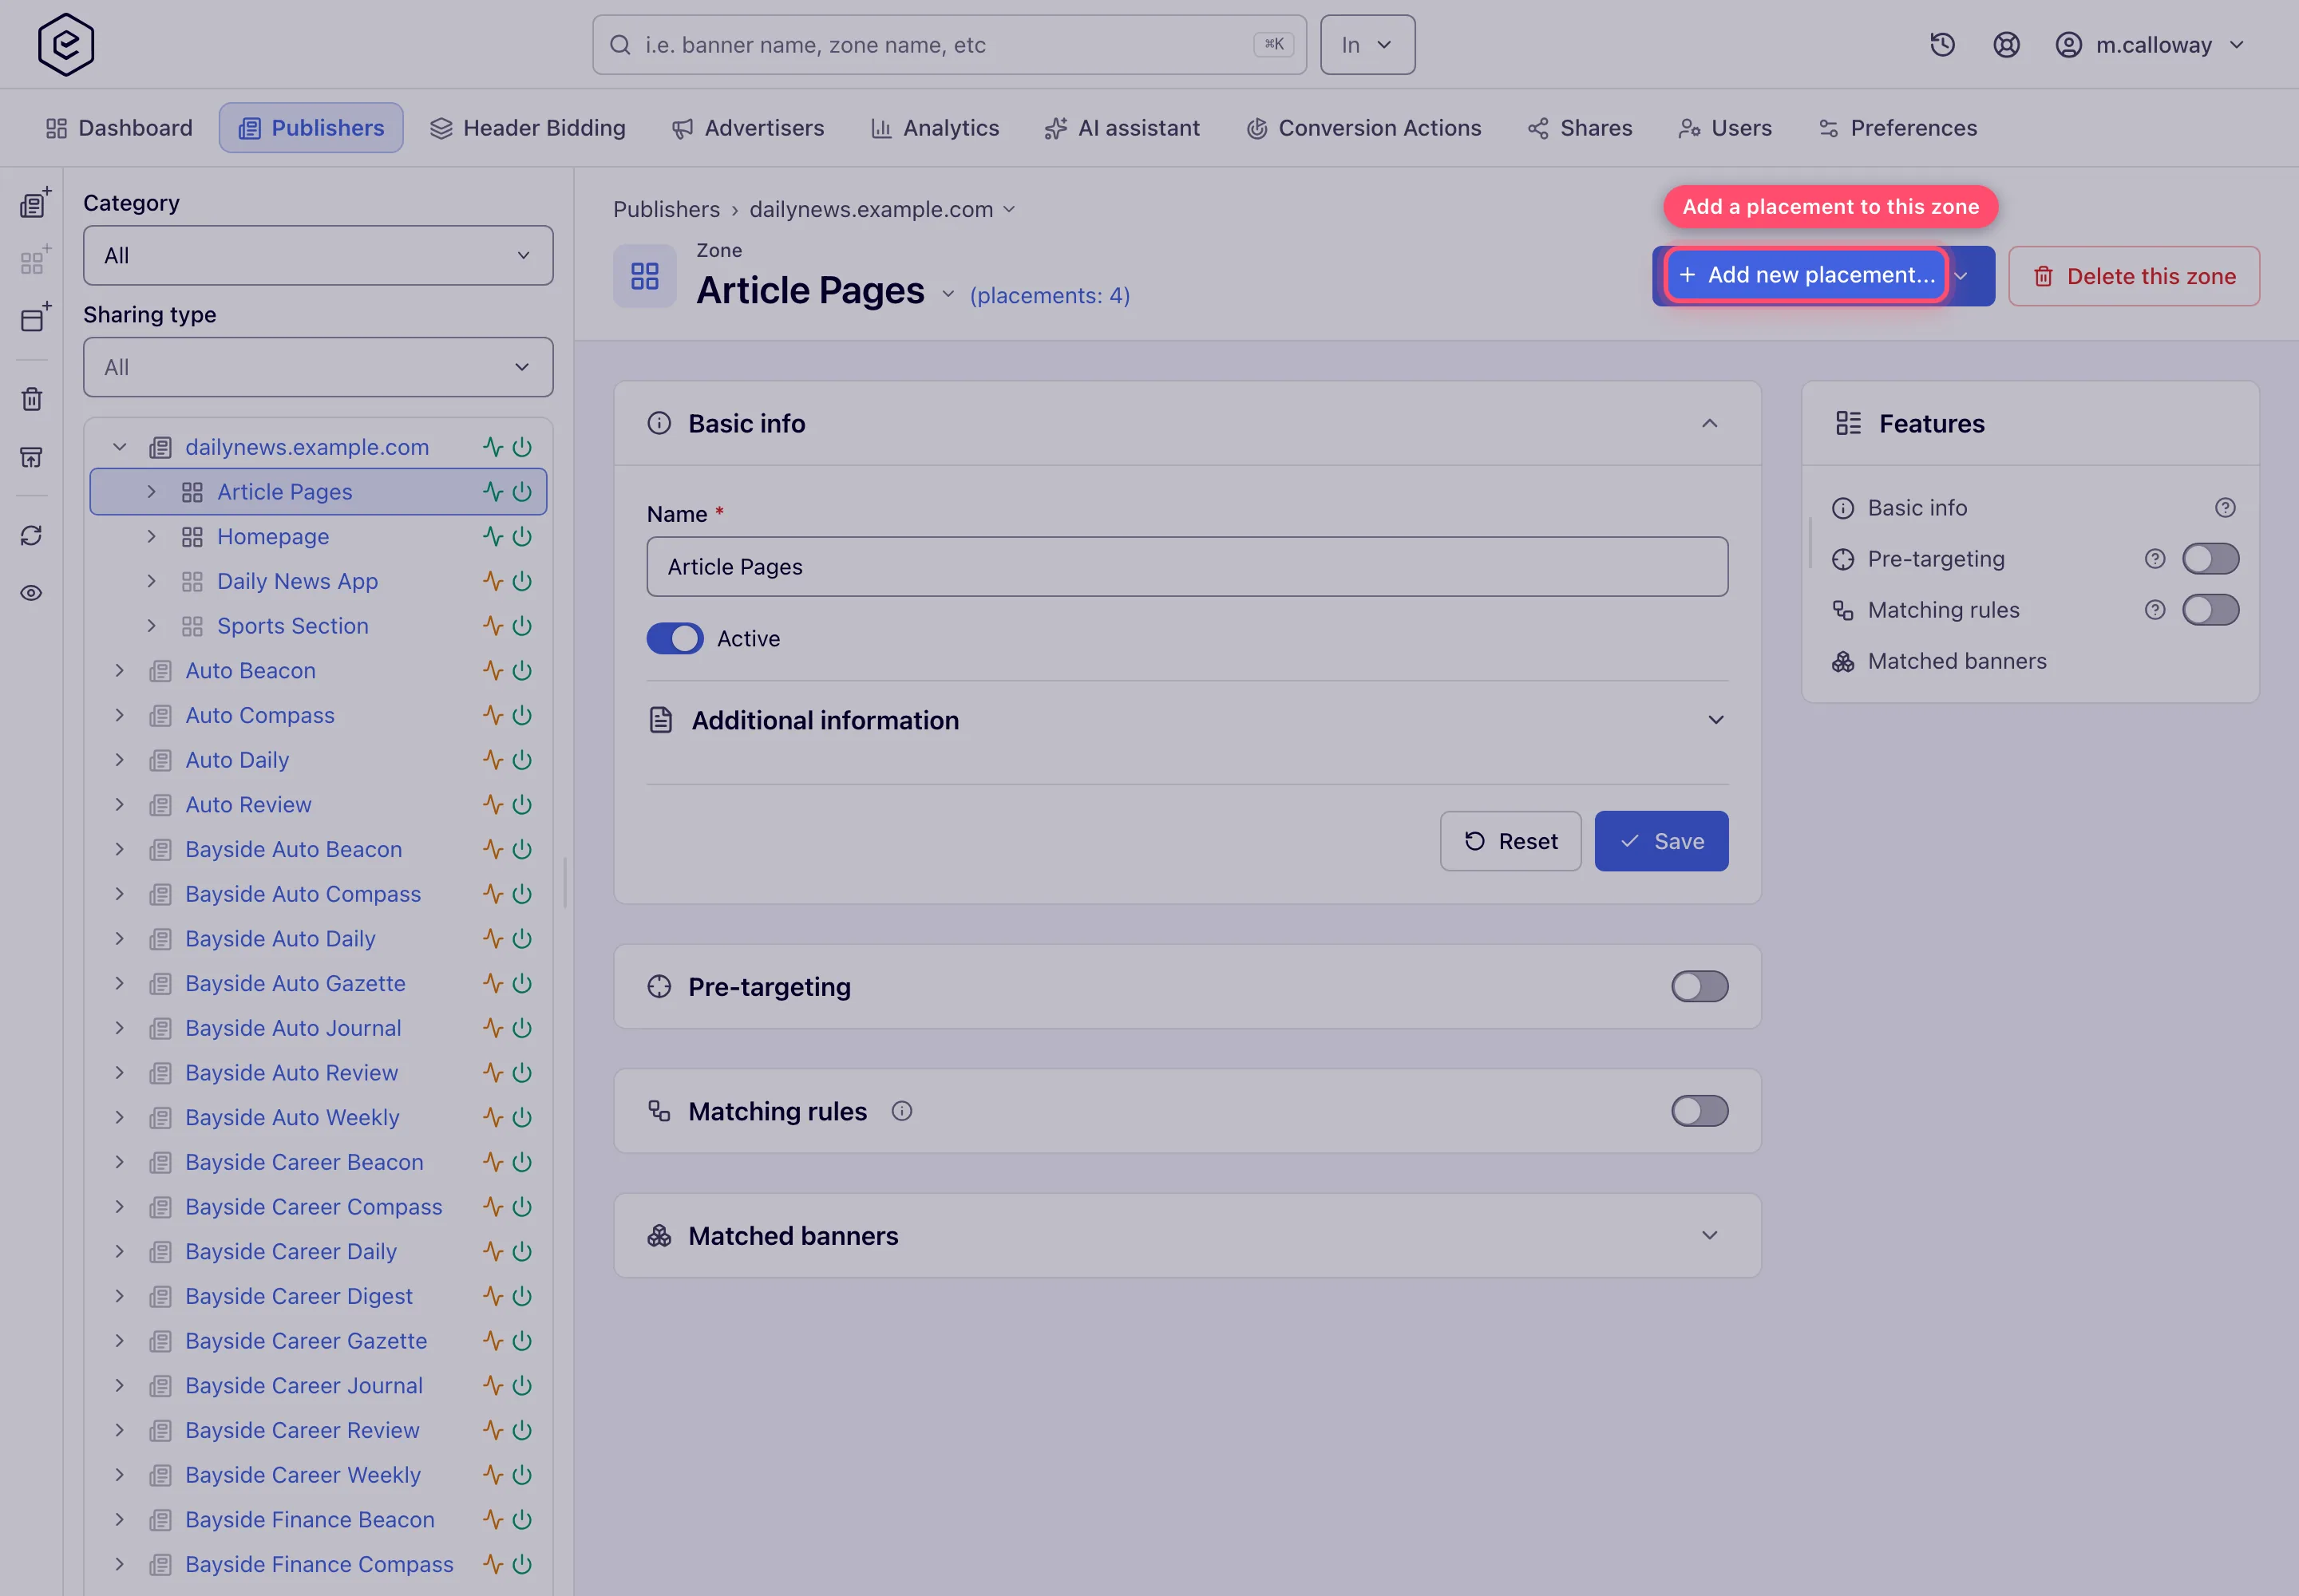This screenshot has height=1596, width=2299.
Task: Click the app logo in top-left corner
Action: 66,44
